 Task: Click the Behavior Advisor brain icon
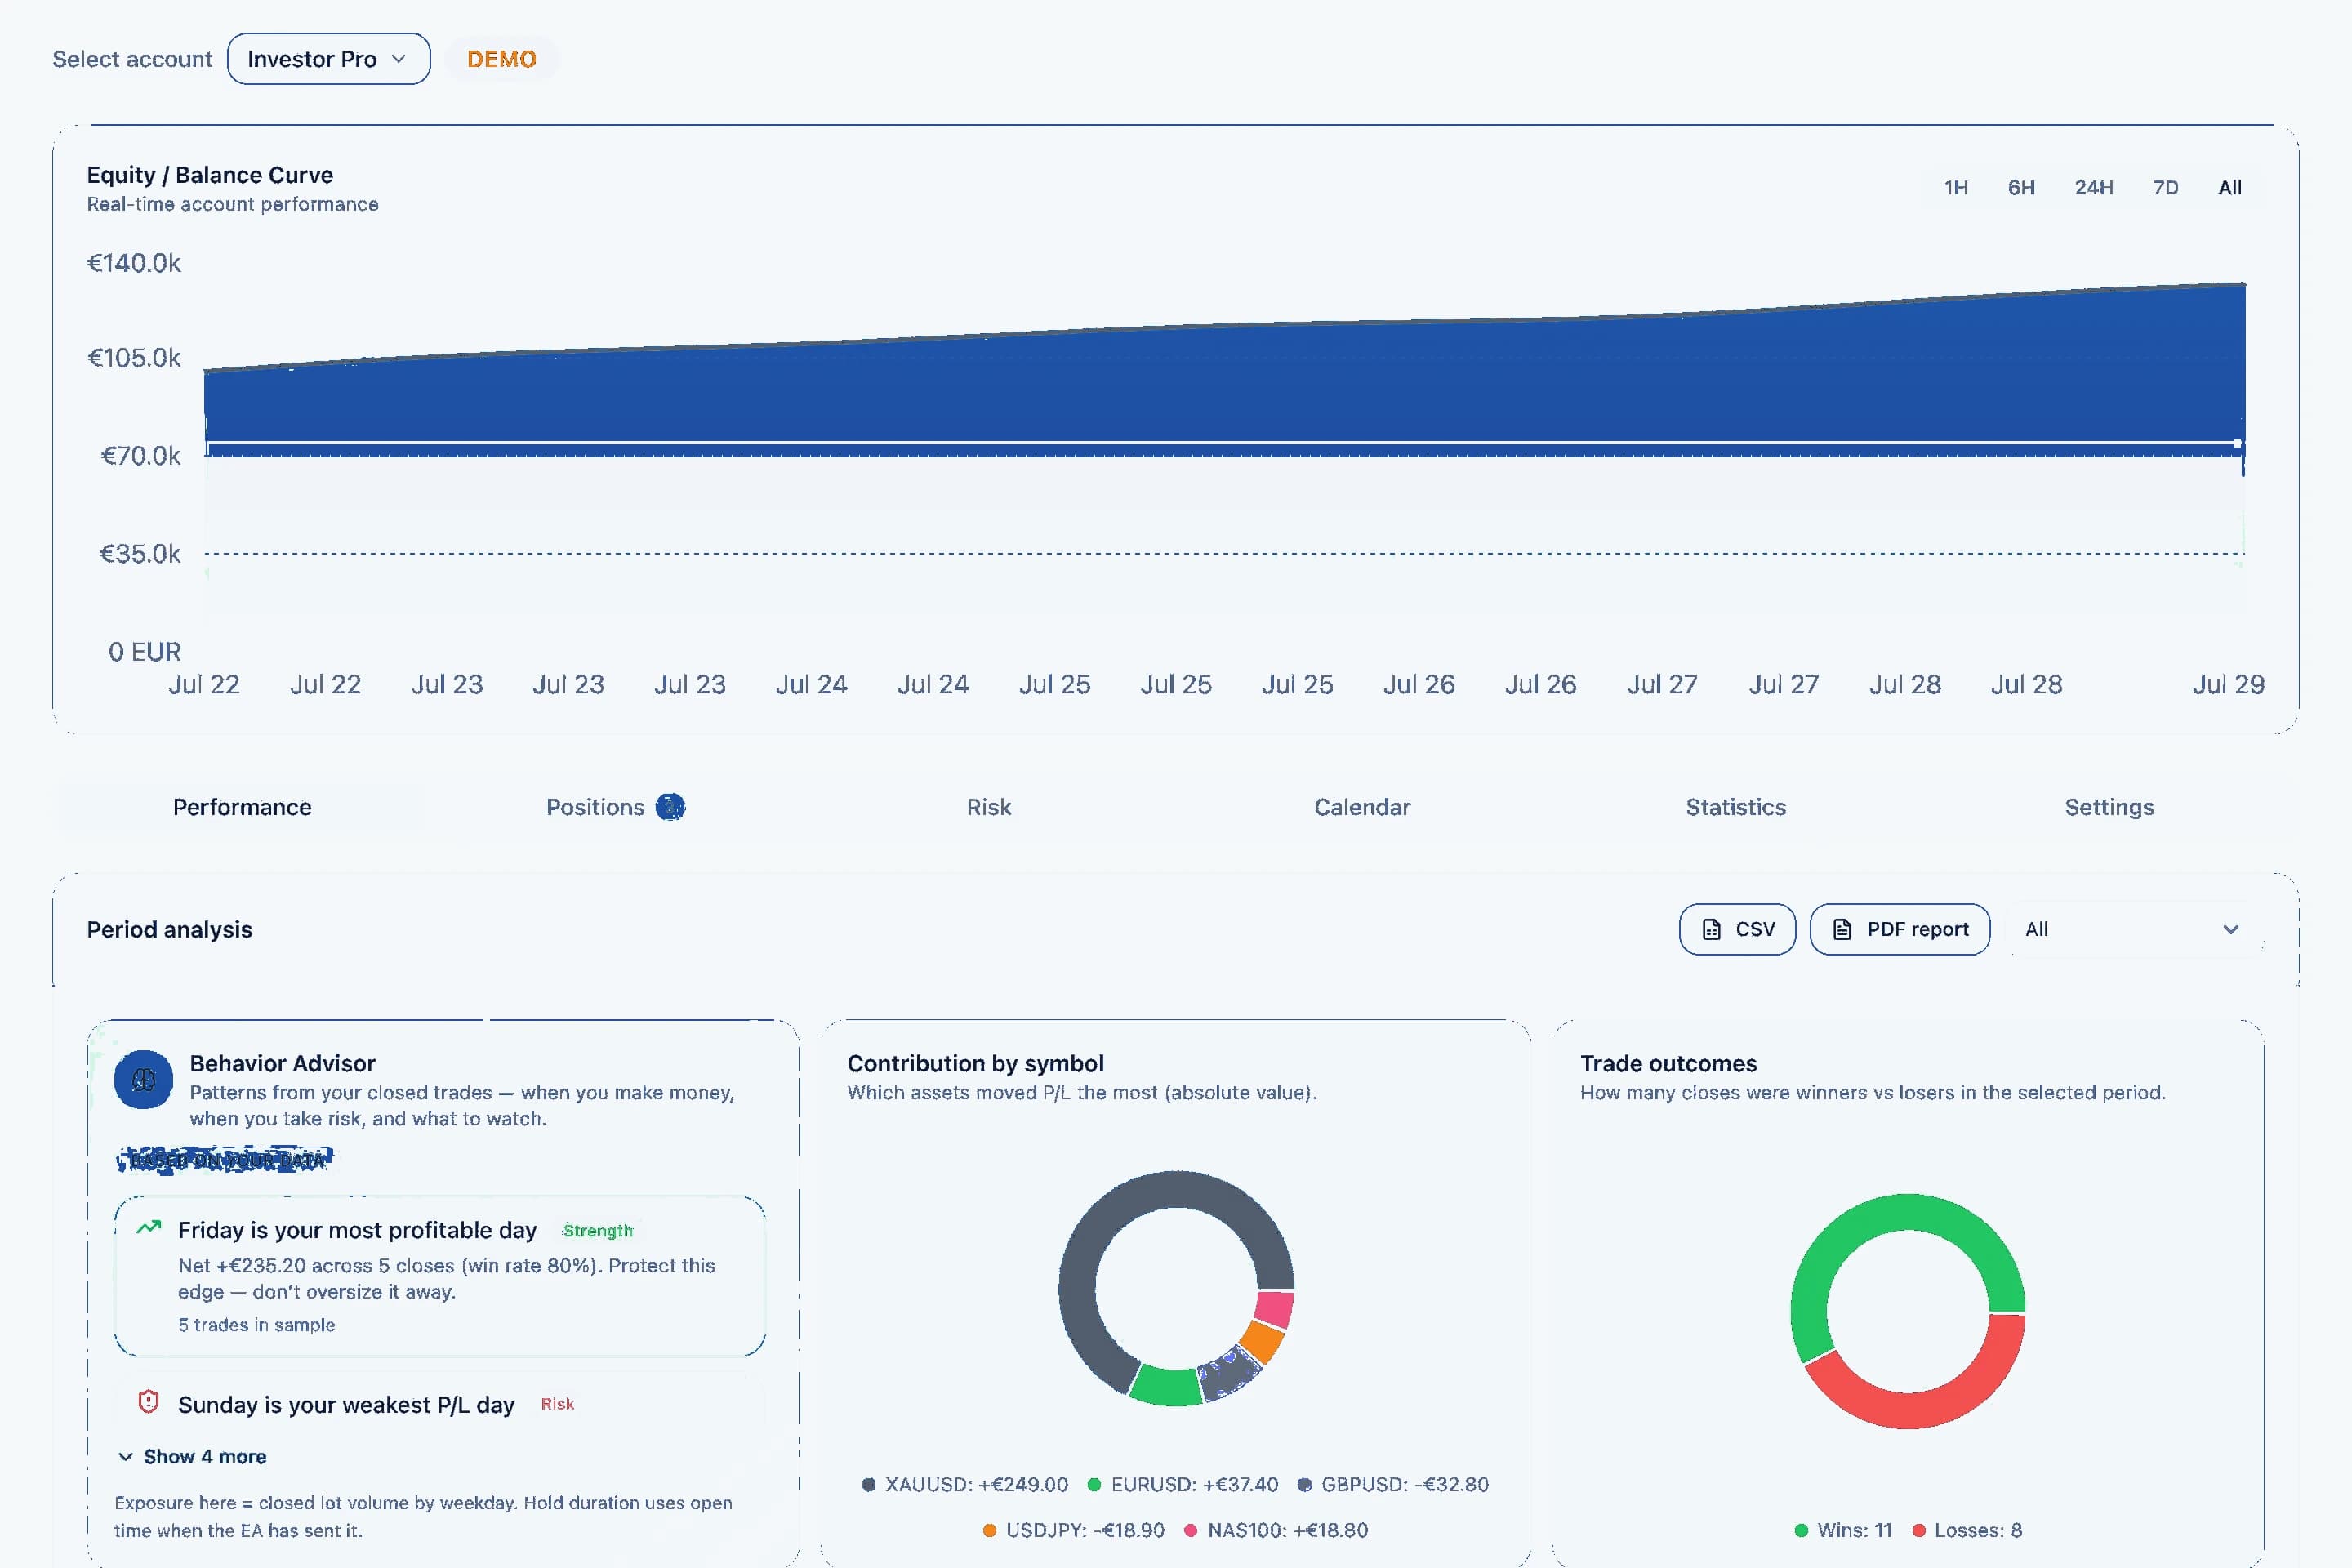point(144,1079)
